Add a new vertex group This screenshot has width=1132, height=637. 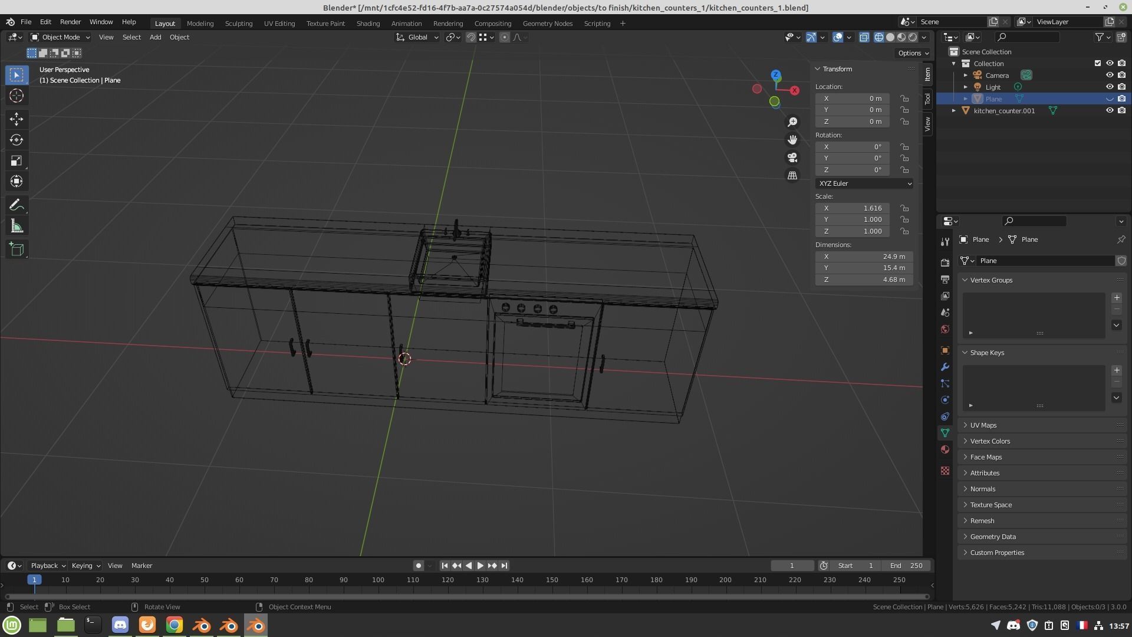click(1116, 298)
